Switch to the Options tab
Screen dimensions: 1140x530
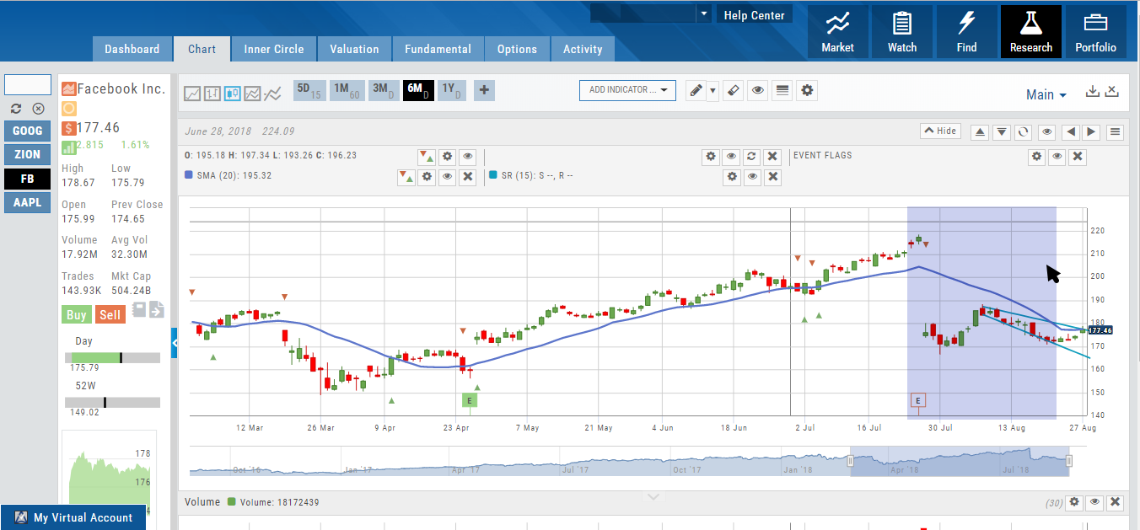(517, 49)
